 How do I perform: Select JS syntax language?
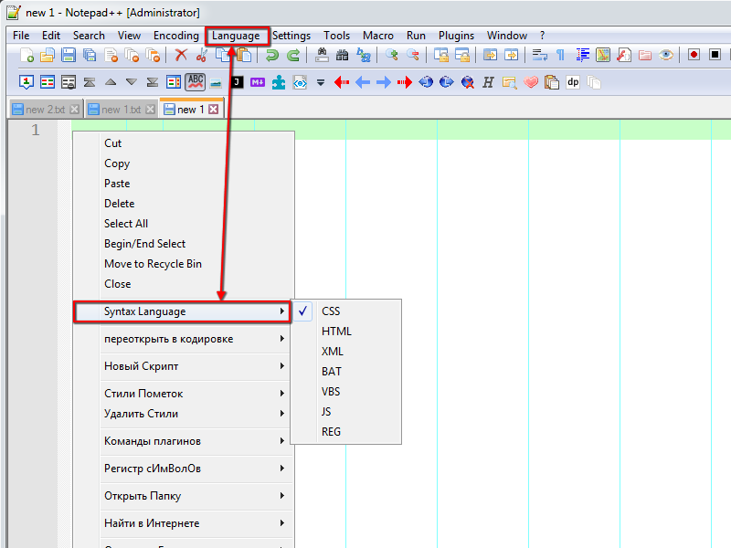[346, 412]
